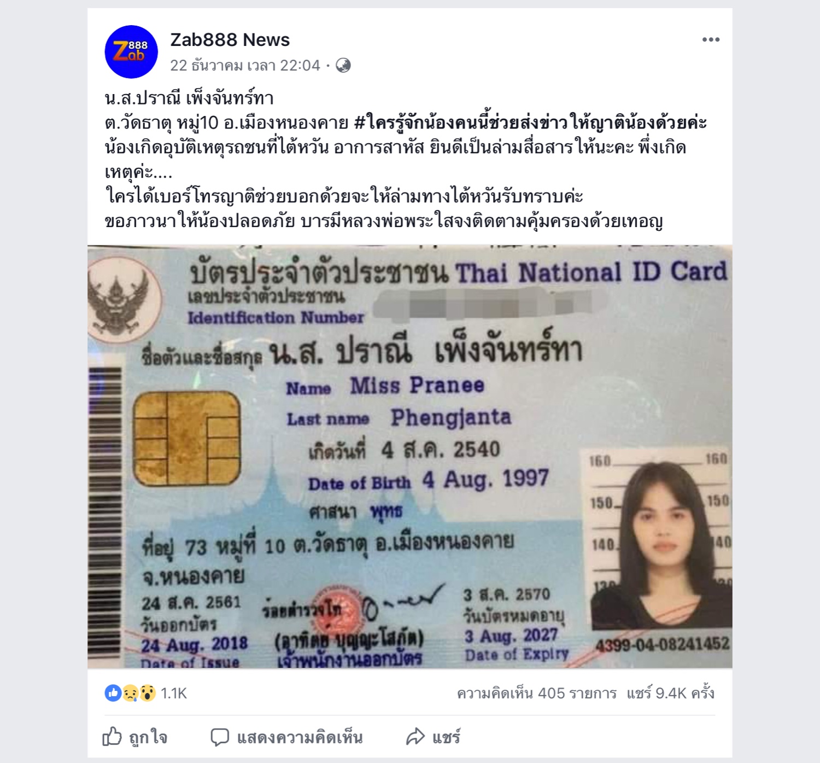View the 1.1K reactions list
This screenshot has width=820, height=763.
tap(174, 694)
